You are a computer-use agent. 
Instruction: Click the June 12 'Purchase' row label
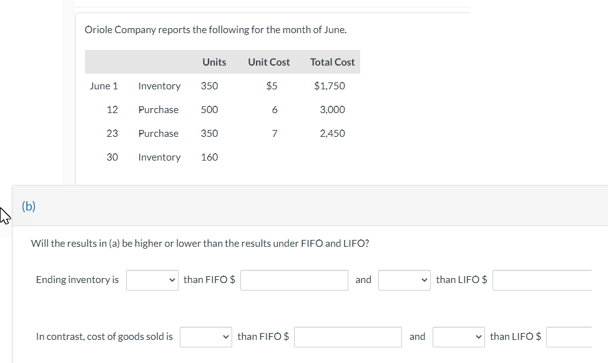[159, 109]
